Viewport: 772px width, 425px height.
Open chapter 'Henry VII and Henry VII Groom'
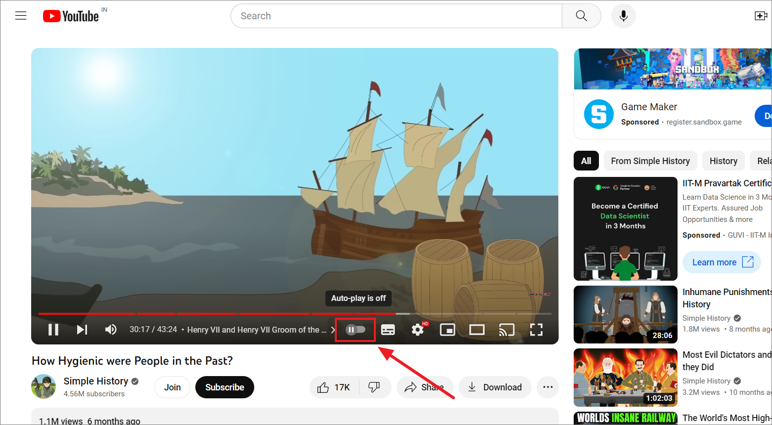(x=258, y=330)
